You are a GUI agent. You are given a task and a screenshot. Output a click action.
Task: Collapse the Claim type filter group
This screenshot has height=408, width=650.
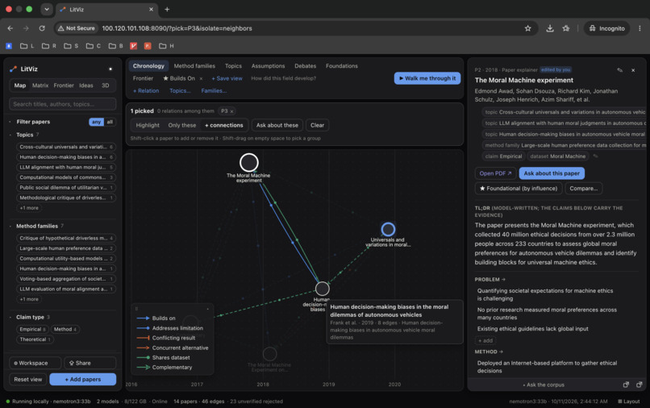(10, 317)
